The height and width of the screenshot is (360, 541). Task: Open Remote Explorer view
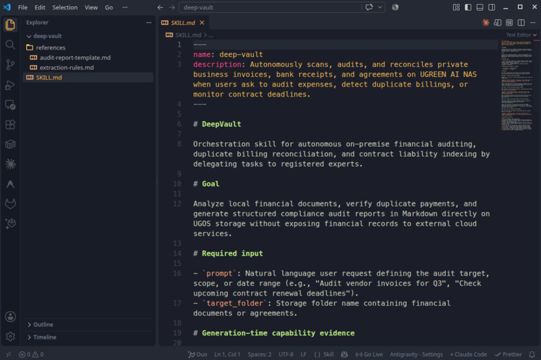tap(10, 105)
